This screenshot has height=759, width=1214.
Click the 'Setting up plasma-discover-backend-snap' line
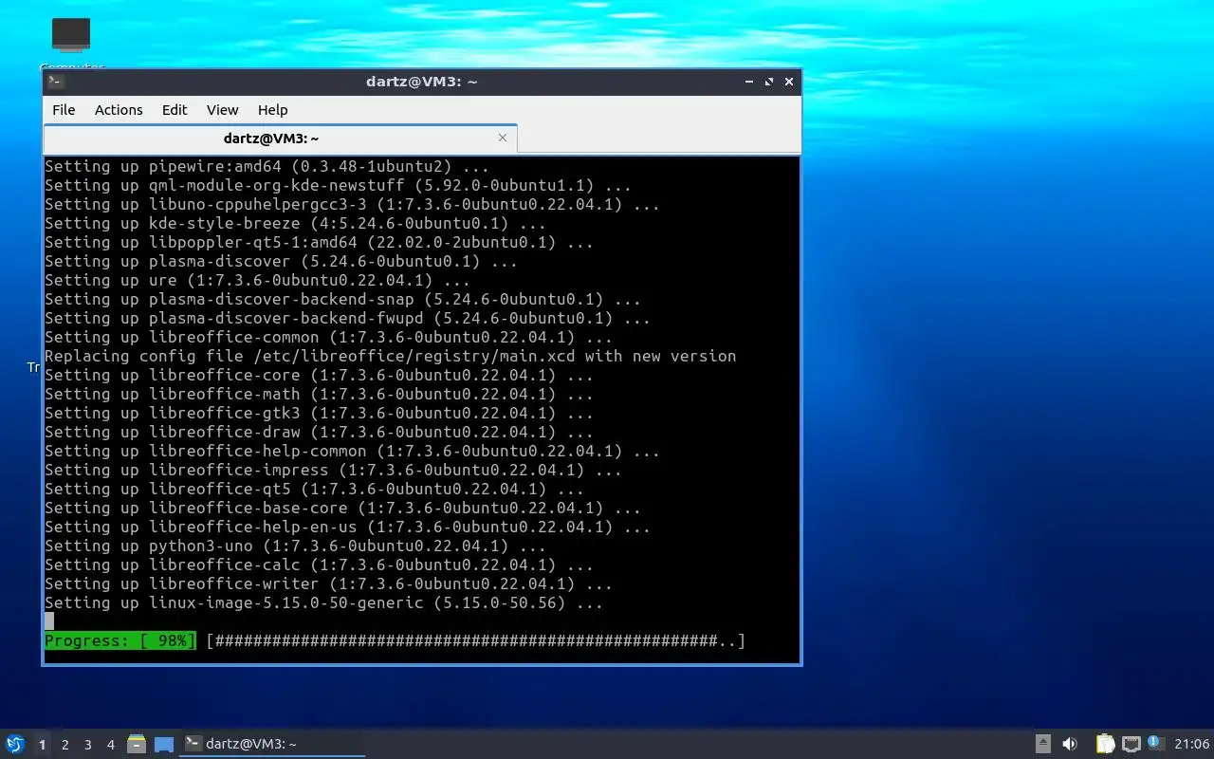[342, 300]
